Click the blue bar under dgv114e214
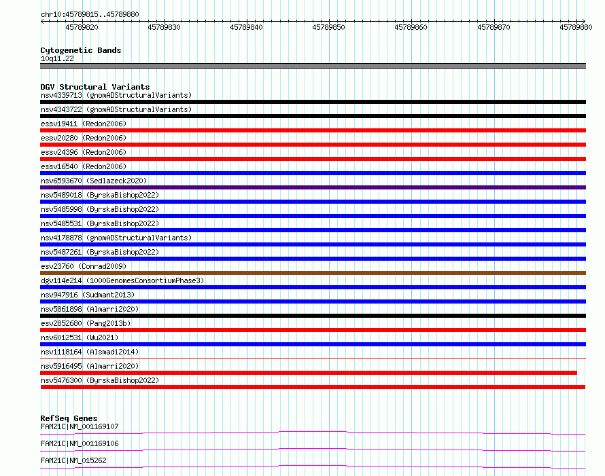 pyautogui.click(x=313, y=287)
